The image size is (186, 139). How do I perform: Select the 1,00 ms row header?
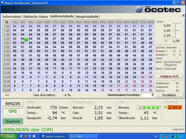tap(7, 26)
